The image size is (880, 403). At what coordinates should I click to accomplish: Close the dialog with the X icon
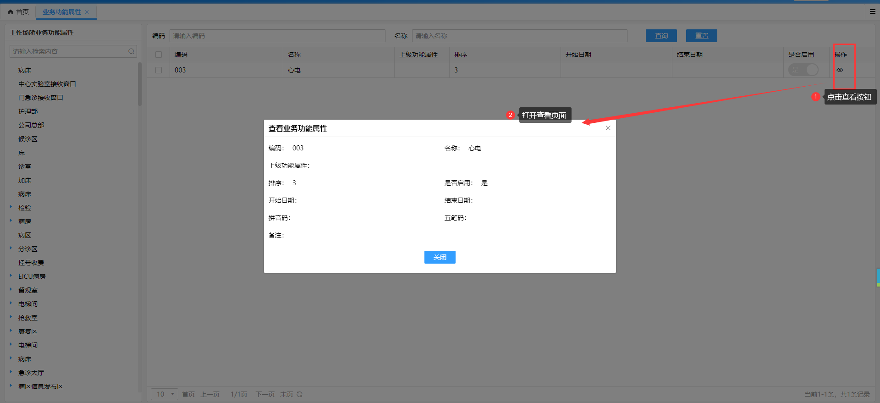point(608,128)
